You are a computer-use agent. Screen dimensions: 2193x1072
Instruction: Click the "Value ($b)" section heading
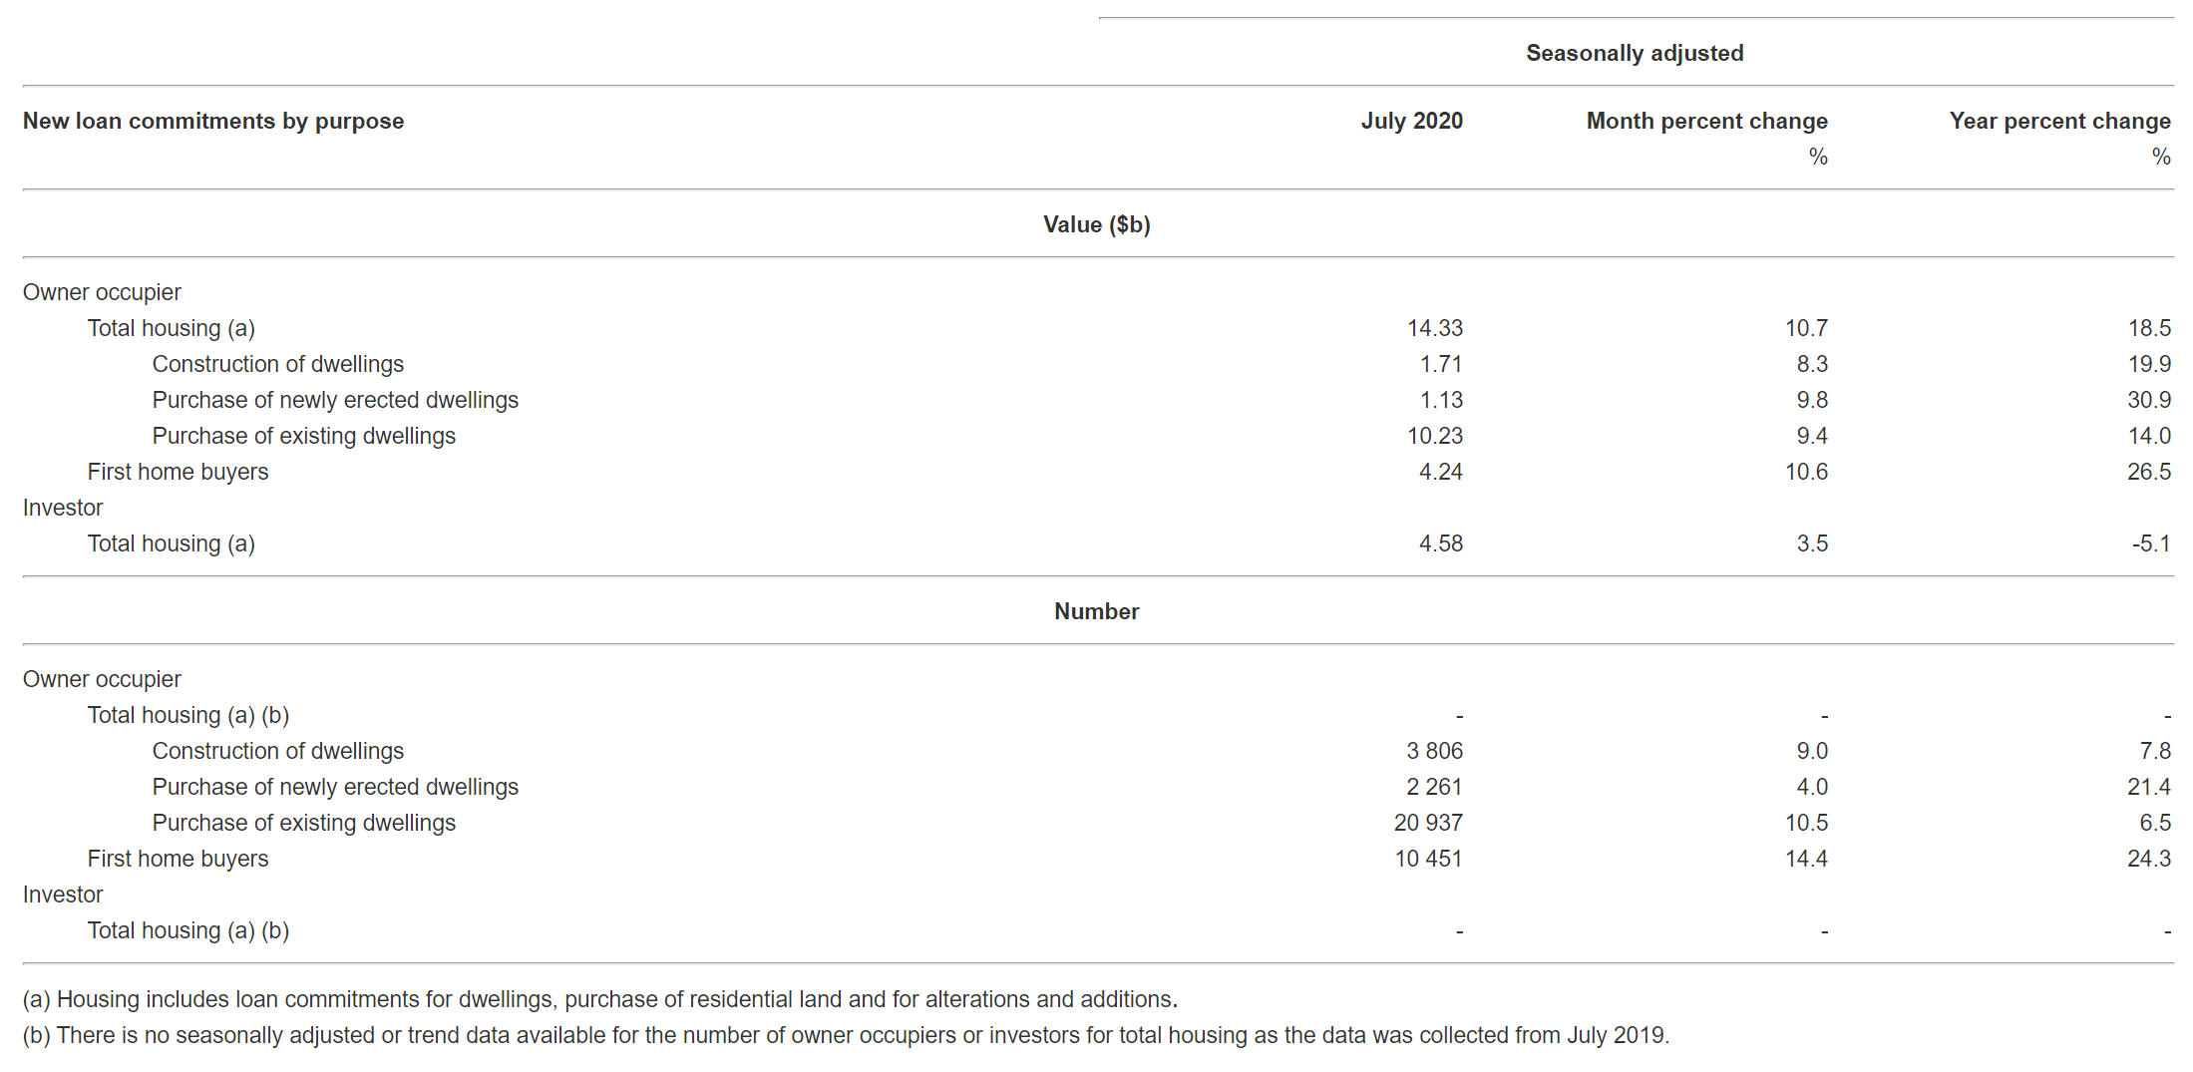tap(1096, 224)
